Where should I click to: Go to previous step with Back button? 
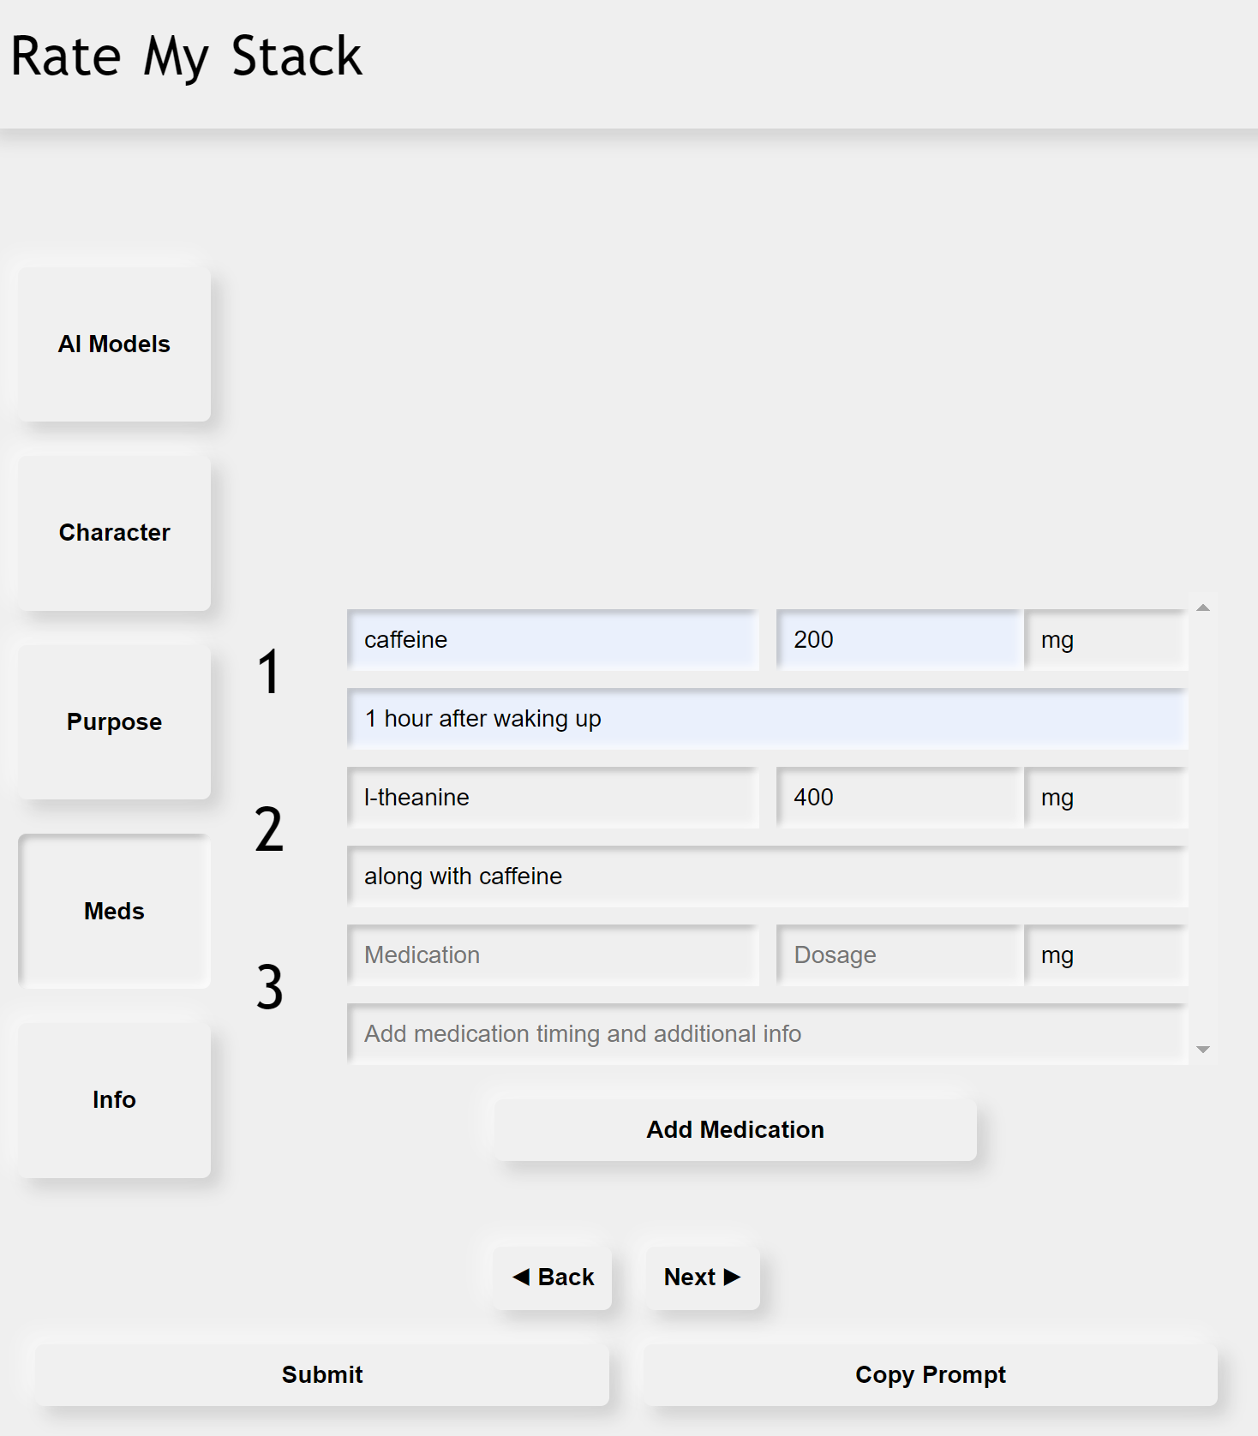[x=553, y=1277]
